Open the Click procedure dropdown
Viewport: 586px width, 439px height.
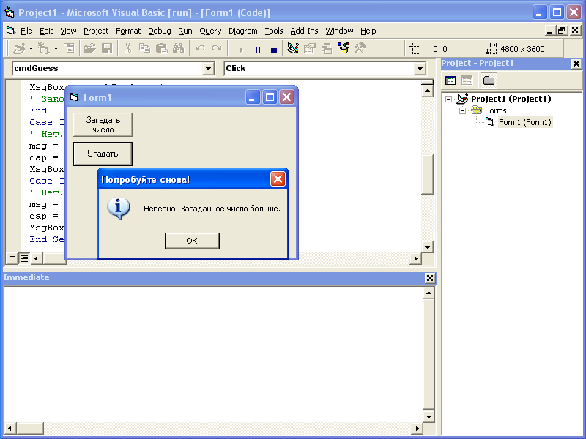pyautogui.click(x=420, y=69)
